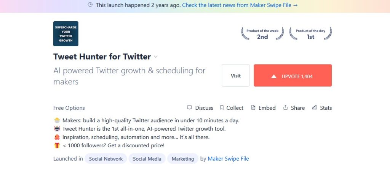The width and height of the screenshot is (390, 172).
Task: Click the Embed code icon
Action: pos(253,107)
